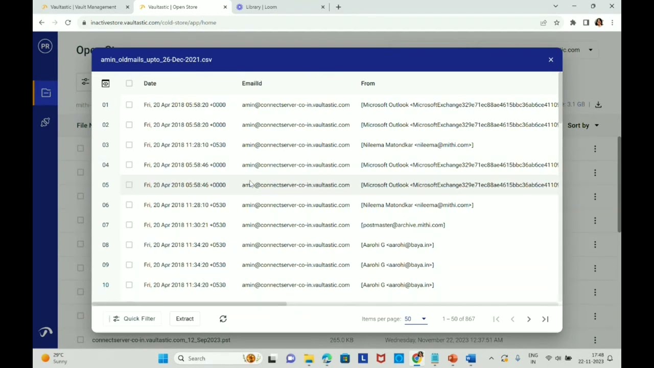Screen dimensions: 654x368
Task: Click postmaster@archive.mithi.com sender cell
Action: (403, 225)
